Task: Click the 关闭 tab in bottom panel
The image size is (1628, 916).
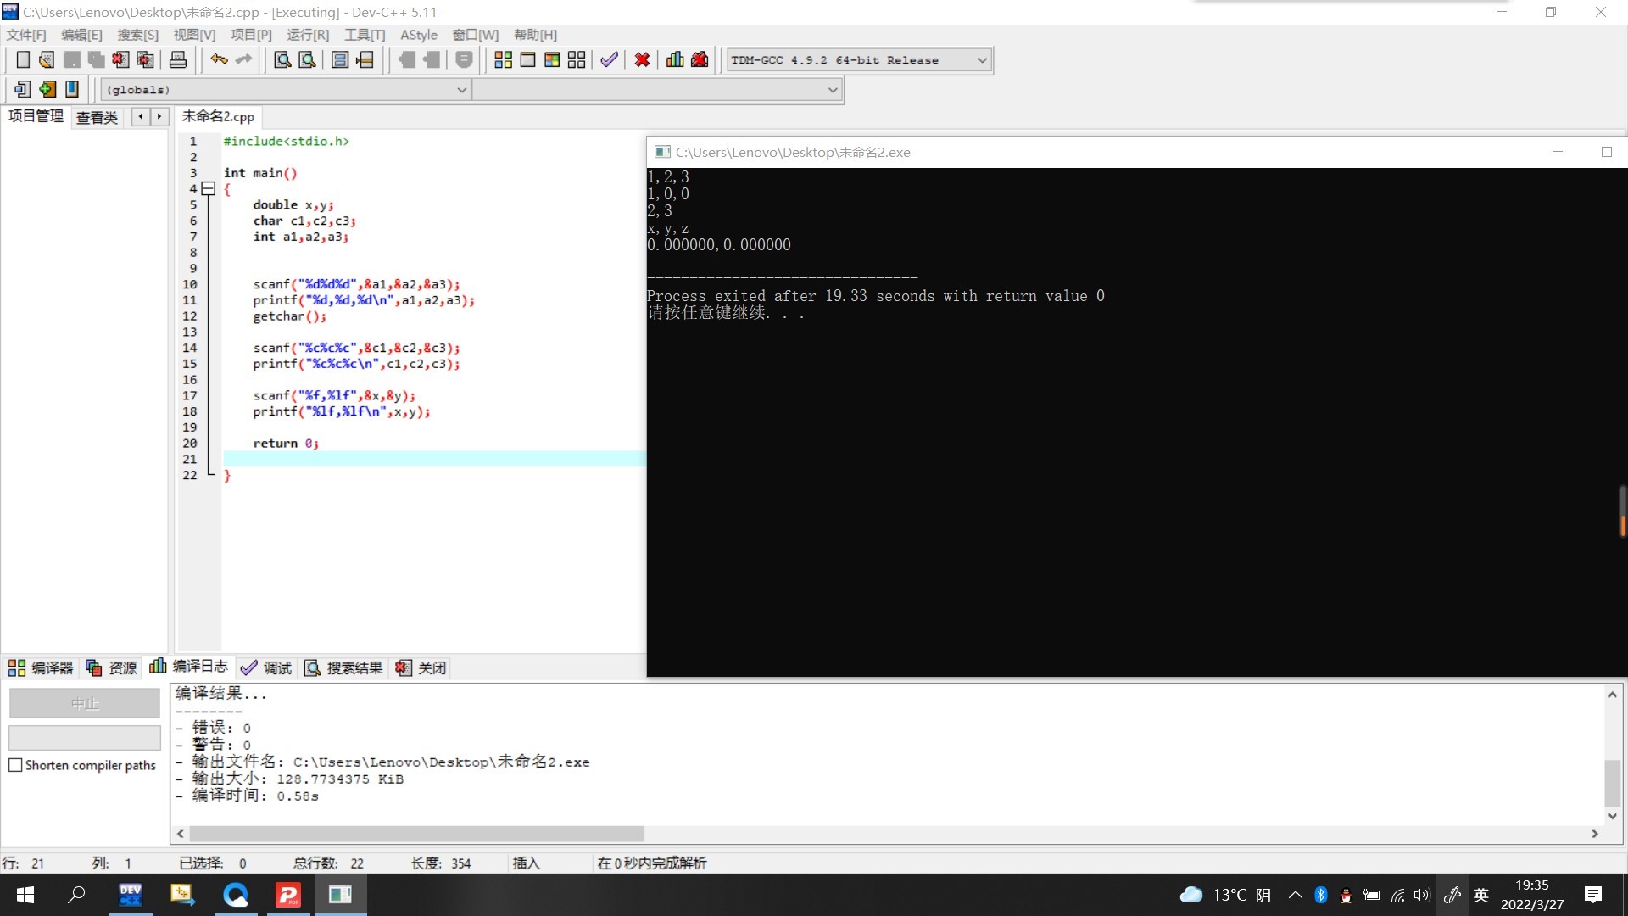Action: point(421,667)
